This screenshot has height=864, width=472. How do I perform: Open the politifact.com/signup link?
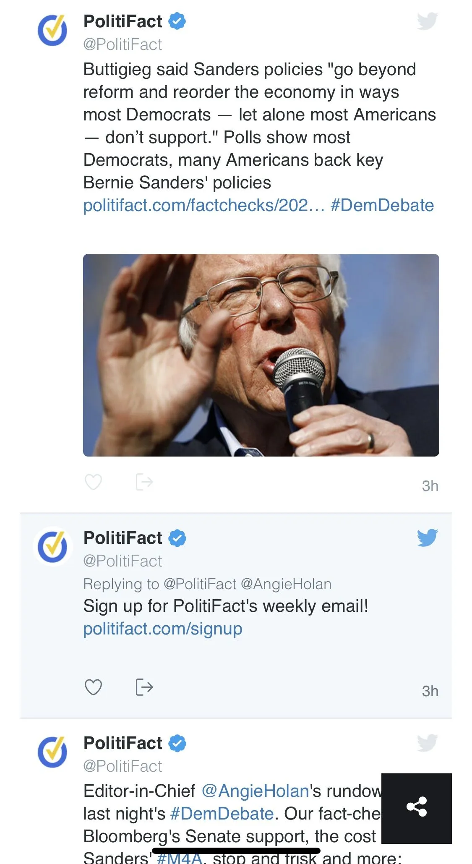(163, 629)
